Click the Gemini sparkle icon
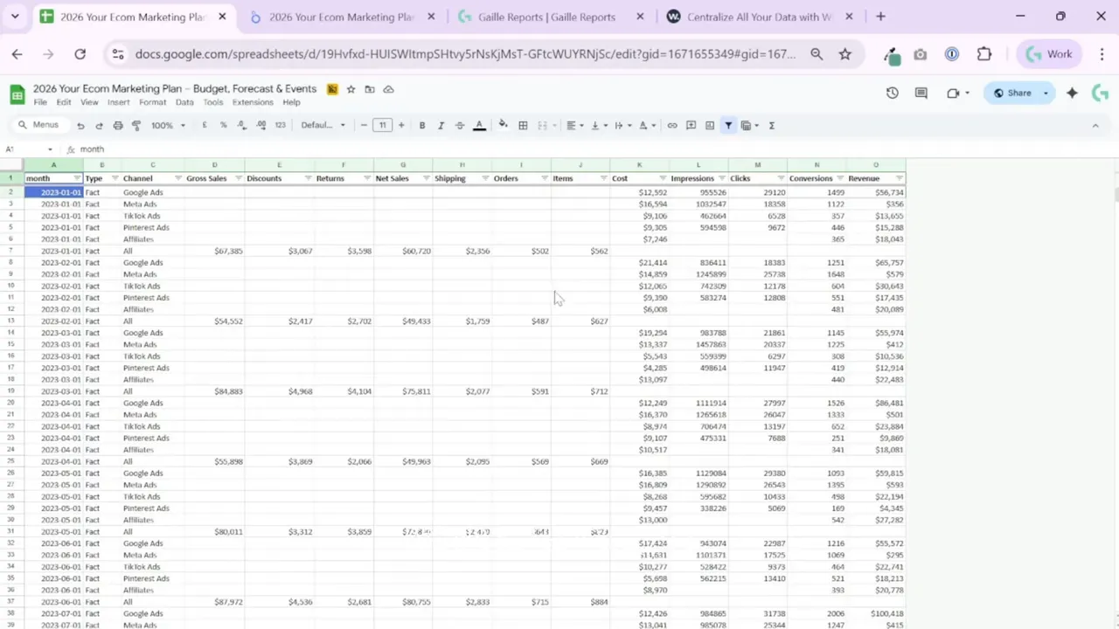The width and height of the screenshot is (1119, 629). click(1072, 92)
